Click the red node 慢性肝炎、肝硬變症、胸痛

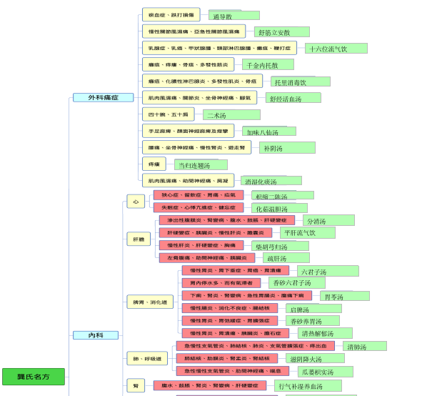coord(201,245)
